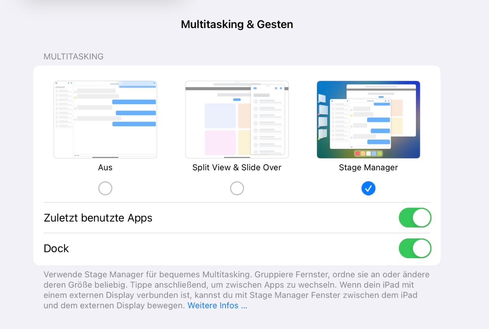The image size is (489, 329).
Task: Click the Stage Manager label text
Action: [x=368, y=168]
